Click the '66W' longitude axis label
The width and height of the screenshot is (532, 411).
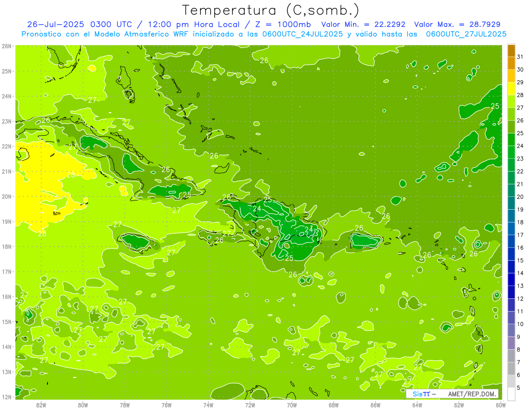375,405
